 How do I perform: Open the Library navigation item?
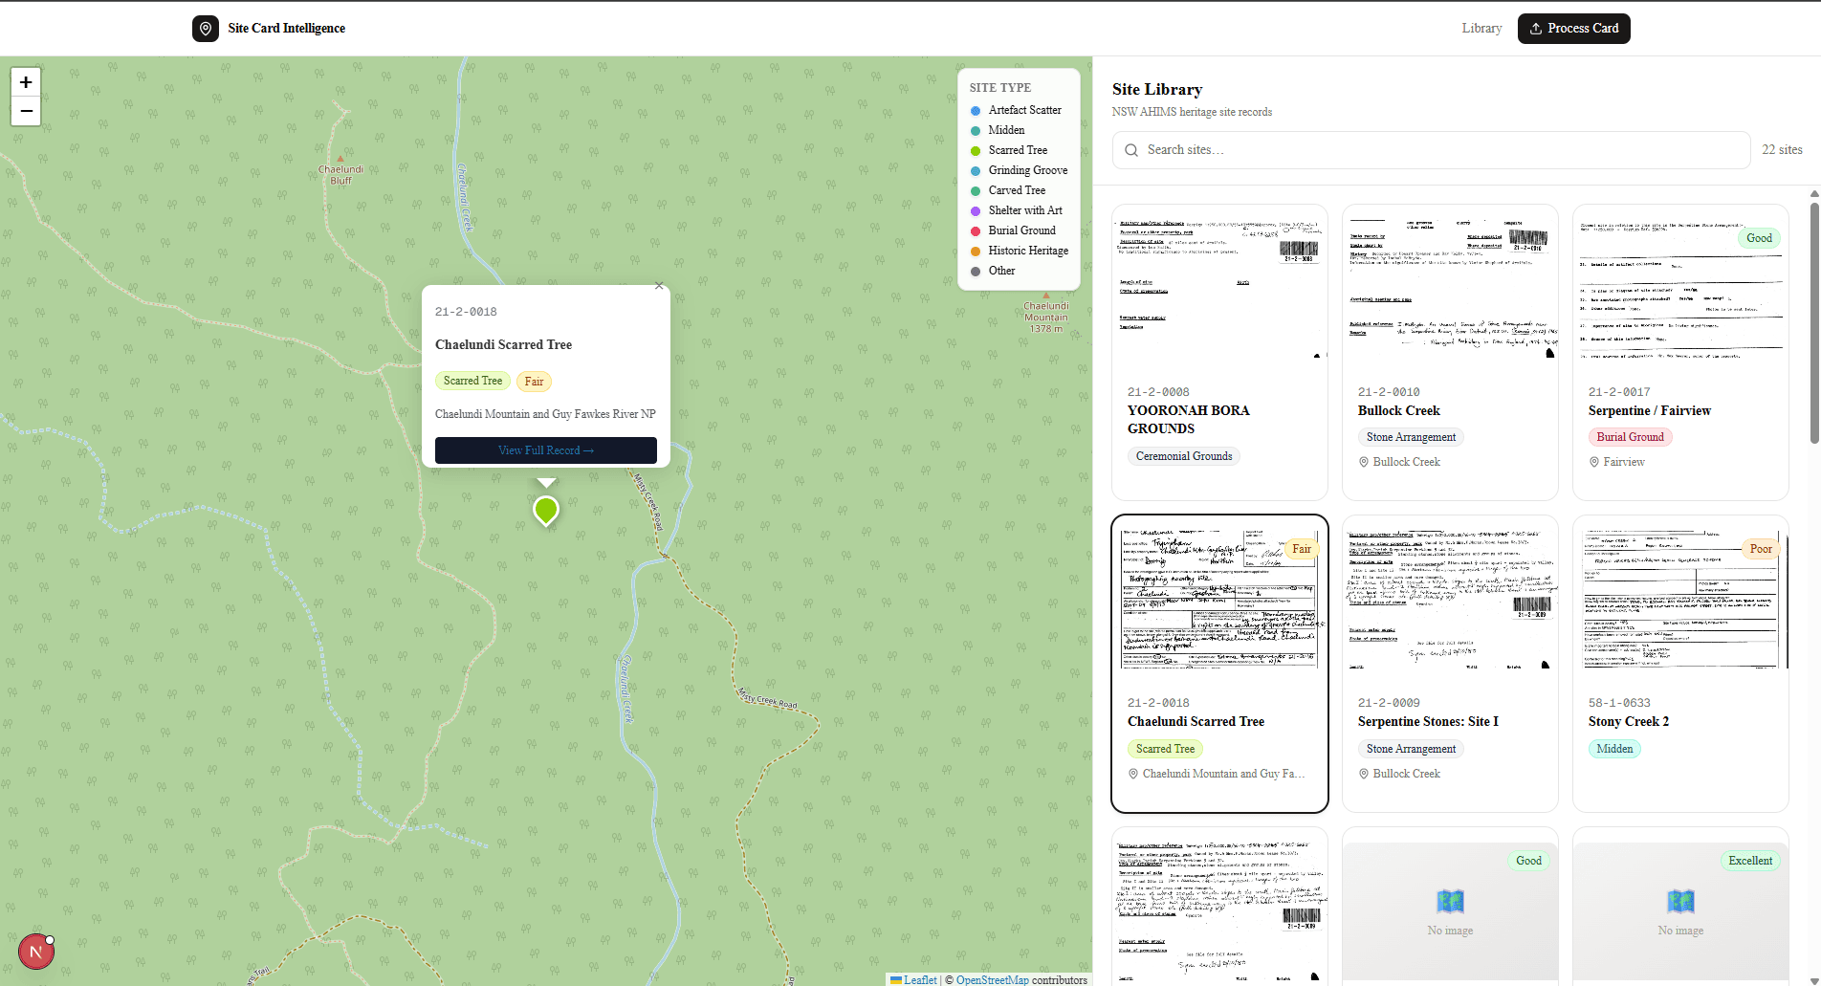[1481, 28]
